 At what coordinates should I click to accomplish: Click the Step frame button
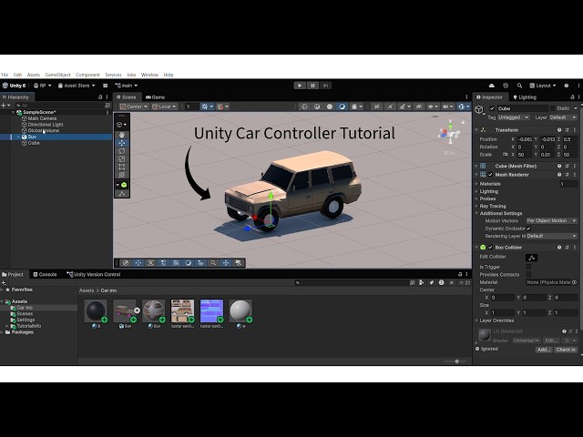pos(325,86)
